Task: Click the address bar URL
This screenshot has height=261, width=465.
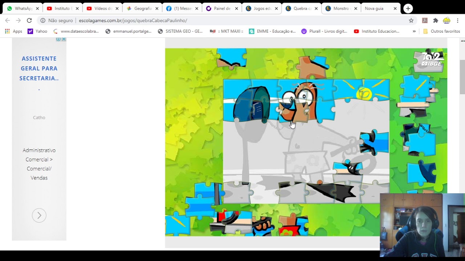Action: pyautogui.click(x=133, y=21)
